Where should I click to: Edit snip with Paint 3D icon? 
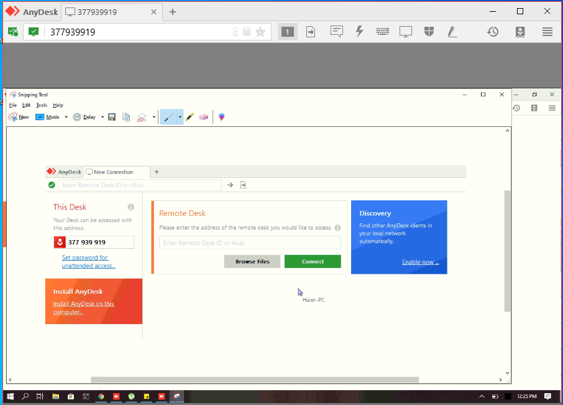222,117
